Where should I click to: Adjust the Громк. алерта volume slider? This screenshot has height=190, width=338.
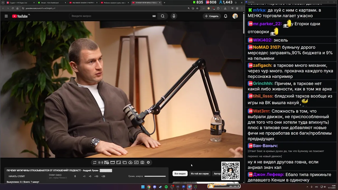pos(155,176)
